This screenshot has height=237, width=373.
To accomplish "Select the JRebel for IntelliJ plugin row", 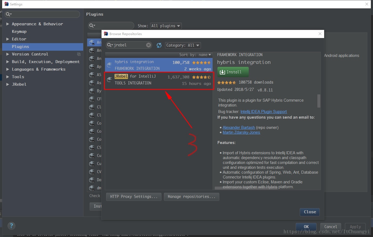I will (x=159, y=80).
